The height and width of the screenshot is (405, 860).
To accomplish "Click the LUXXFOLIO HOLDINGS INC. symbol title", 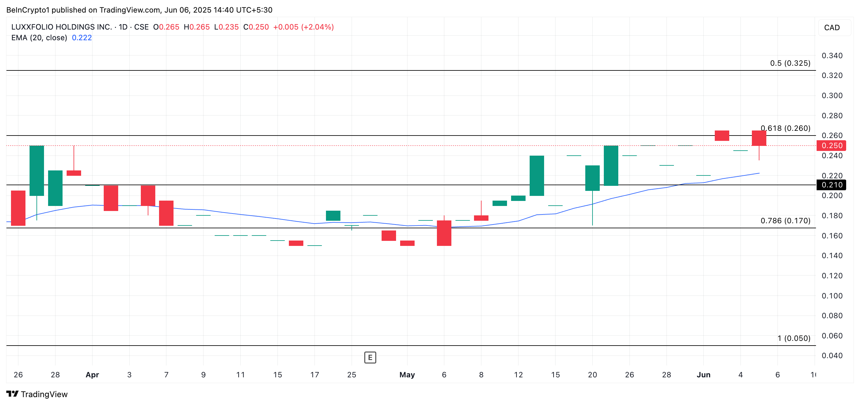I will point(61,27).
